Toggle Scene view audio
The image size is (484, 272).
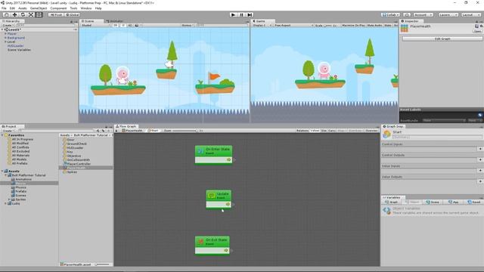coord(129,25)
